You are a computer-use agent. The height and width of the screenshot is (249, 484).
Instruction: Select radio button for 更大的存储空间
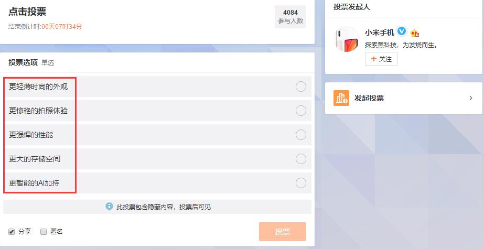tap(300, 159)
